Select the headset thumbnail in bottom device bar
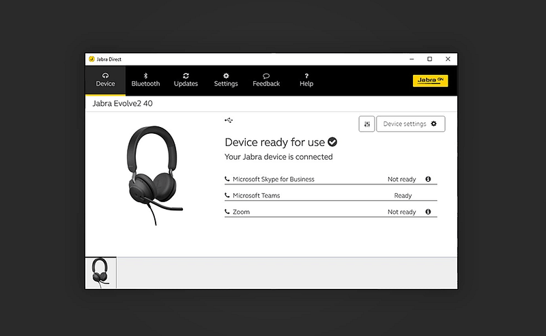546x336 pixels. (x=101, y=273)
